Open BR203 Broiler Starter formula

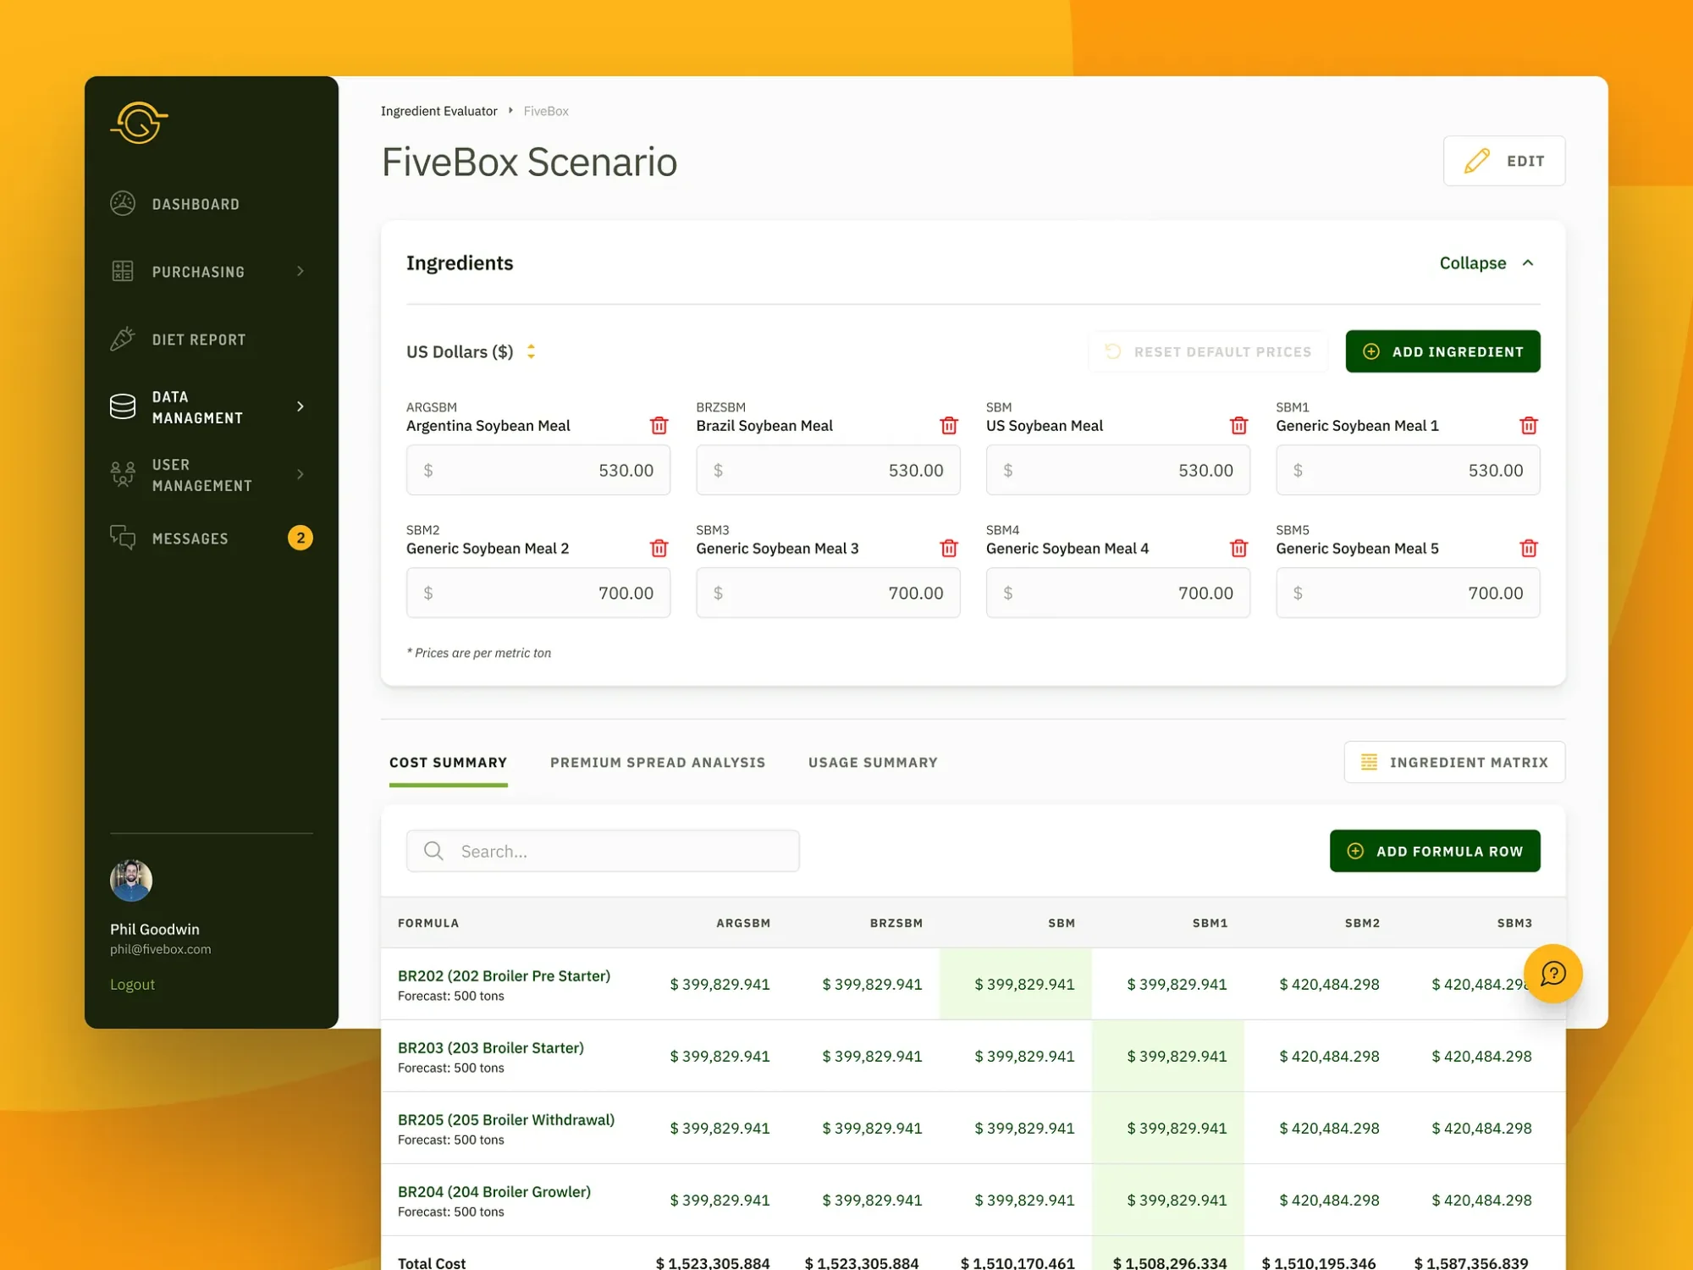[x=491, y=1047]
